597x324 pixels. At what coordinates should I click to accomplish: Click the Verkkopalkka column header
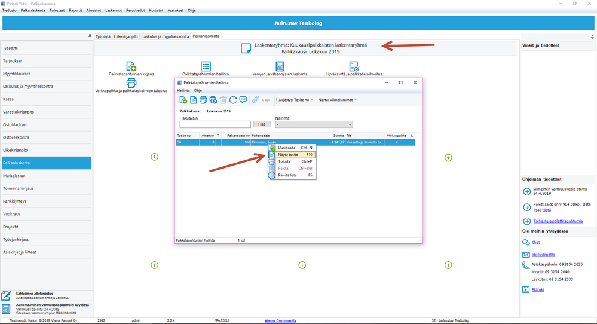[x=396, y=136]
